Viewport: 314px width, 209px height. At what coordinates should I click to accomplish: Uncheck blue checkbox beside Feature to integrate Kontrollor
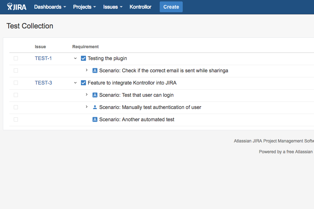click(83, 83)
